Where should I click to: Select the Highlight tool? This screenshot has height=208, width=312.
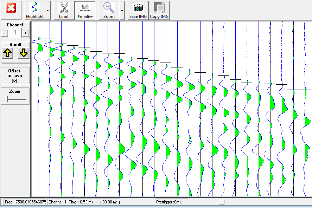coord(34,10)
